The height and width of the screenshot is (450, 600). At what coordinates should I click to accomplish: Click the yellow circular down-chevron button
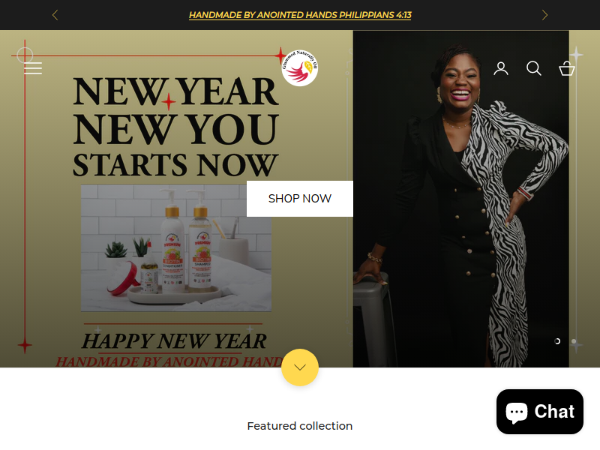299,367
